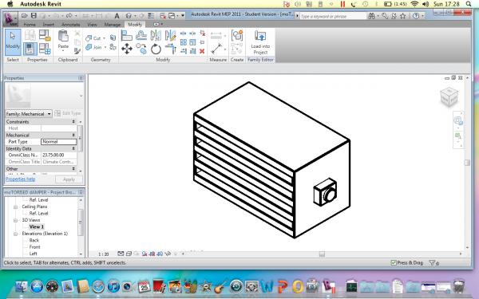The image size is (479, 299).
Task: Open the Join geometry dropdown
Action: [105, 47]
